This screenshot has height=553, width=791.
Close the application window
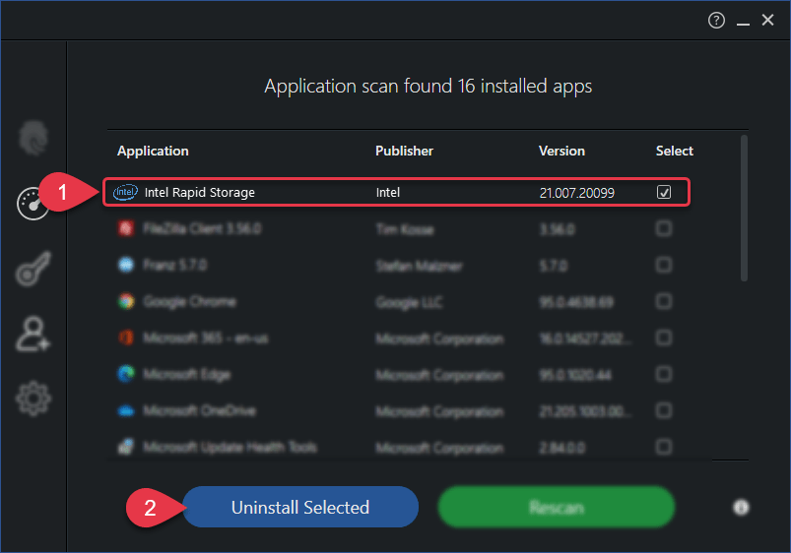767,20
